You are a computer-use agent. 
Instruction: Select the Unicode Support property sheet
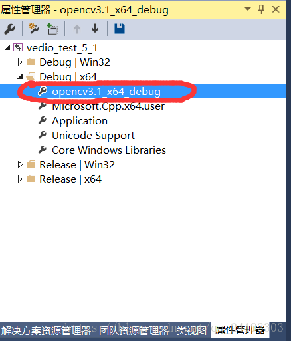click(x=93, y=136)
